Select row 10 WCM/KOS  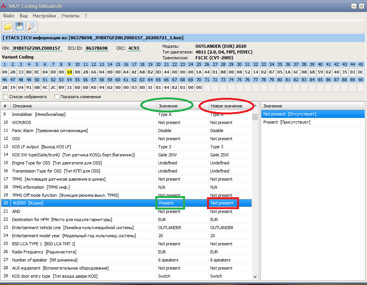[x=126, y=122]
